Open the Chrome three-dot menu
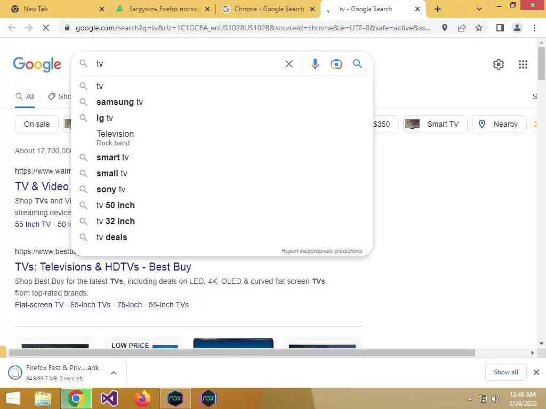Image resolution: width=546 pixels, height=409 pixels. [x=534, y=28]
